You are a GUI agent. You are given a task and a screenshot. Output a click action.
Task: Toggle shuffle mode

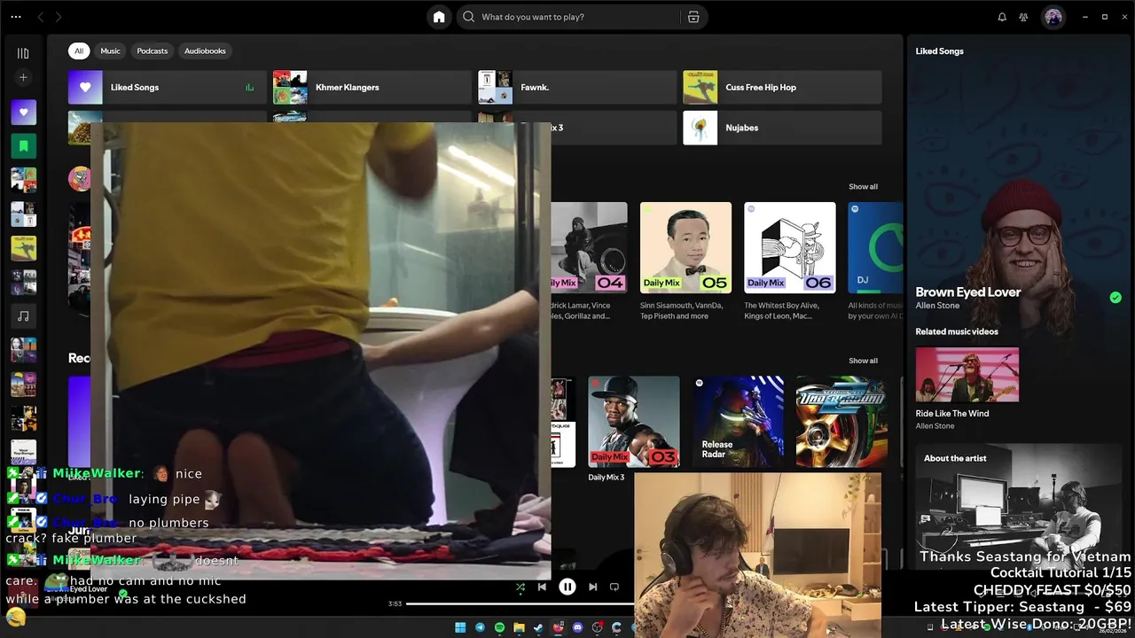pos(521,587)
